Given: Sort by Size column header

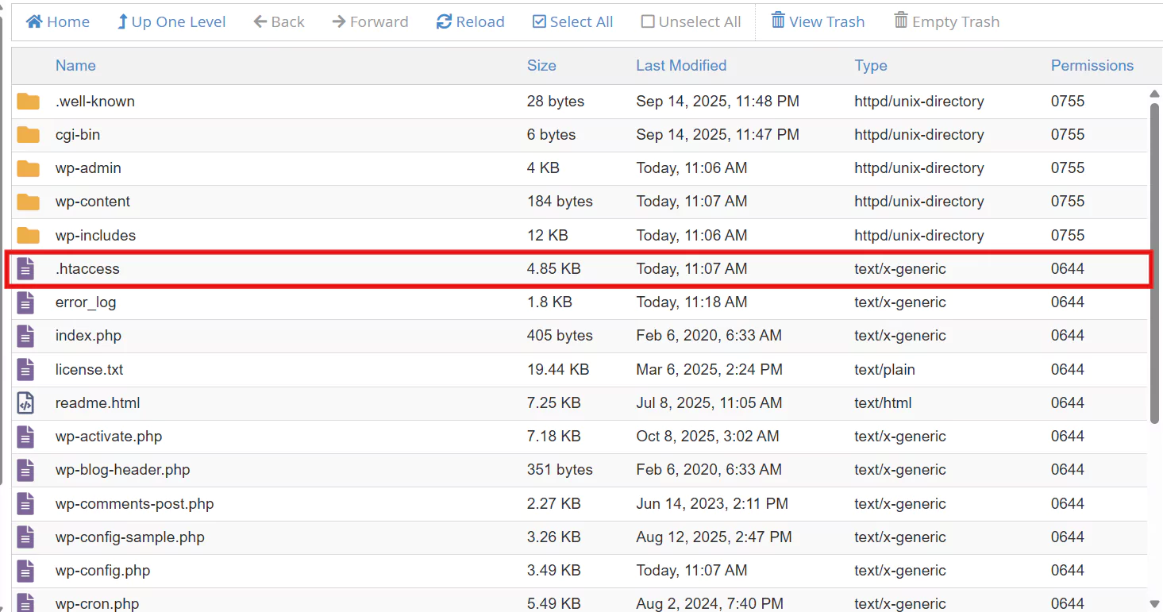Looking at the screenshot, I should coord(541,66).
